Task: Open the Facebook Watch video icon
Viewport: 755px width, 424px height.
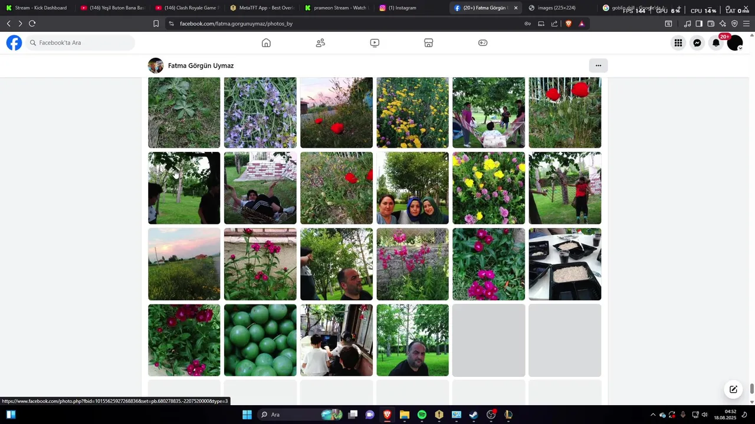Action: [x=375, y=43]
